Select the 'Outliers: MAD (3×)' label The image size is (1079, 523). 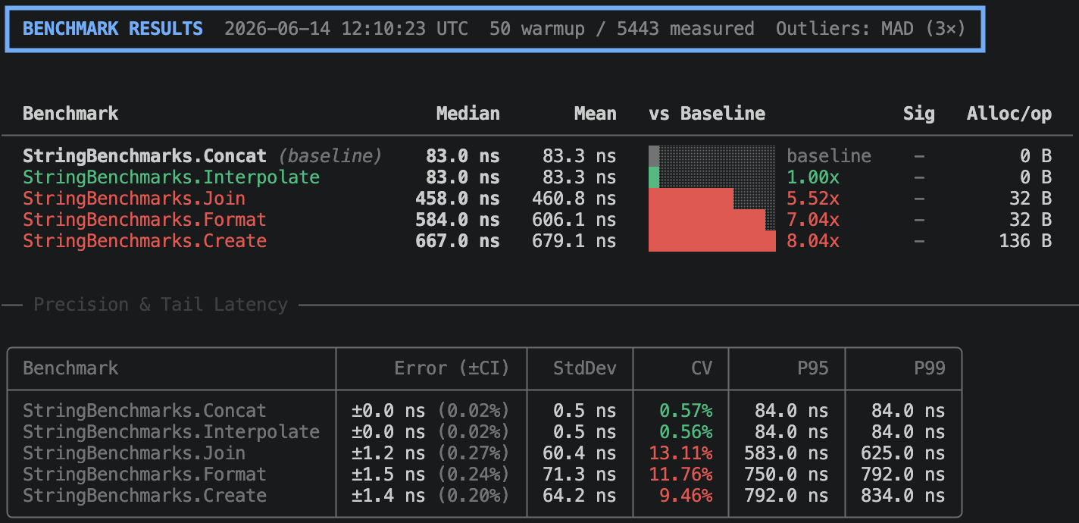[871, 29]
